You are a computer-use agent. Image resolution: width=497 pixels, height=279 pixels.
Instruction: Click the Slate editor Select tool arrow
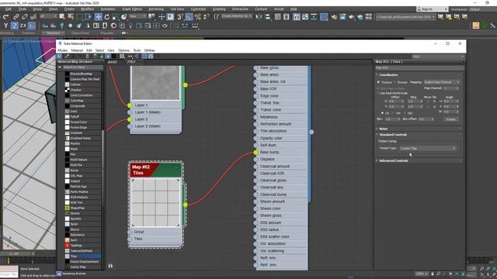[x=59, y=57]
